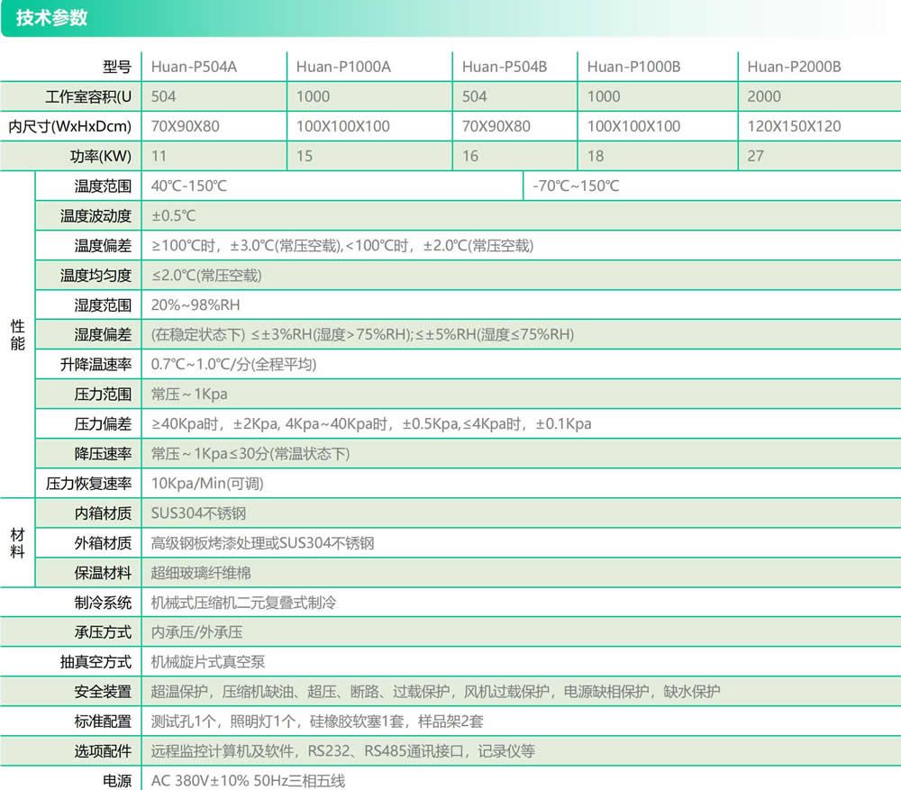Click the 机械旋片式真空泵 vacuum method value
Viewport: 901px width, 790px height.
(x=207, y=662)
